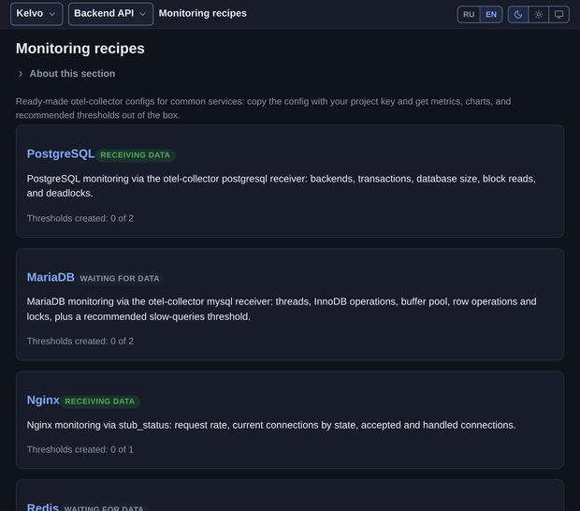Switch language to RU

(x=469, y=14)
